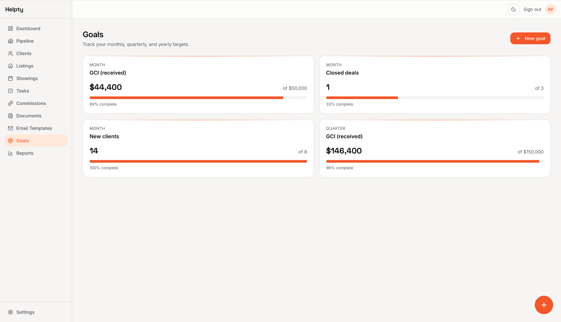Click the Settings gear icon
Screen dimensions: 561x322
pos(11,312)
